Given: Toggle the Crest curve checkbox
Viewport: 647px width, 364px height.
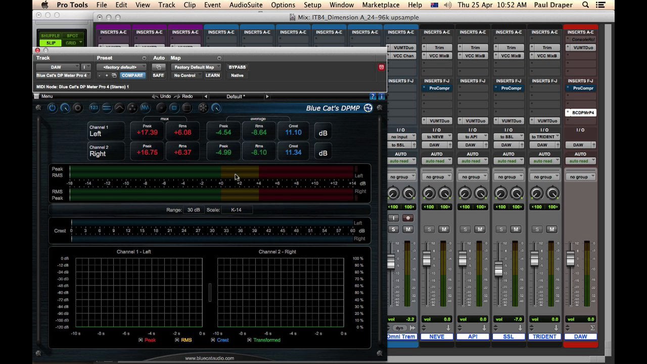Looking at the screenshot, I should (213, 340).
